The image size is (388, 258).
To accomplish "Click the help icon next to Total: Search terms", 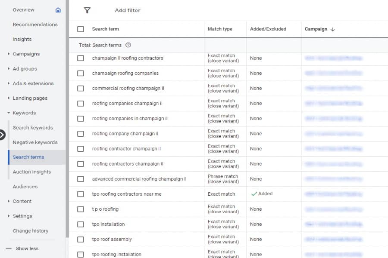I will click(x=128, y=45).
